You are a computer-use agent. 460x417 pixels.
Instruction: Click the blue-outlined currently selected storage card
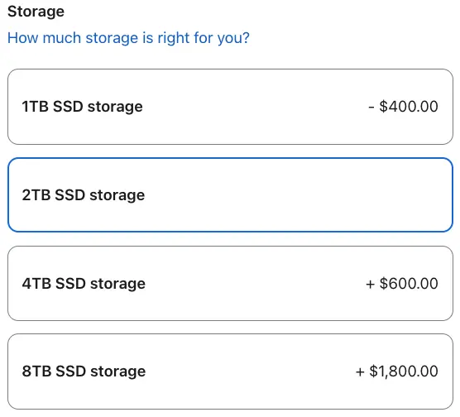(x=230, y=195)
